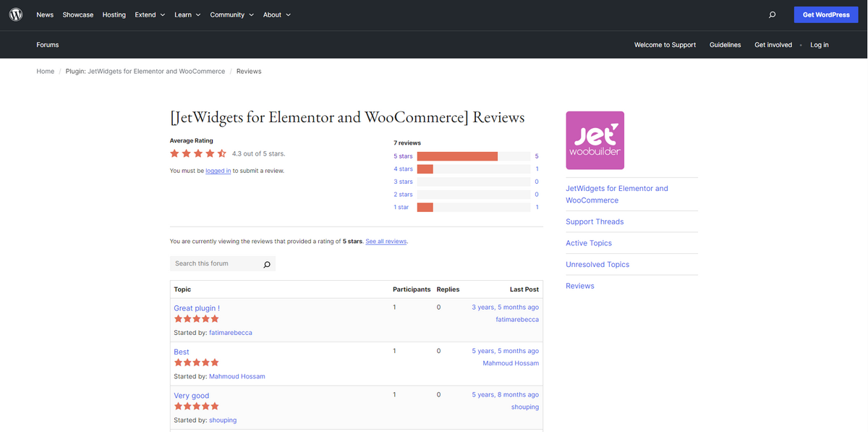Viewport: 868px width, 432px height.
Task: Open the 5 years, 8 months ago post
Action: pyautogui.click(x=506, y=395)
